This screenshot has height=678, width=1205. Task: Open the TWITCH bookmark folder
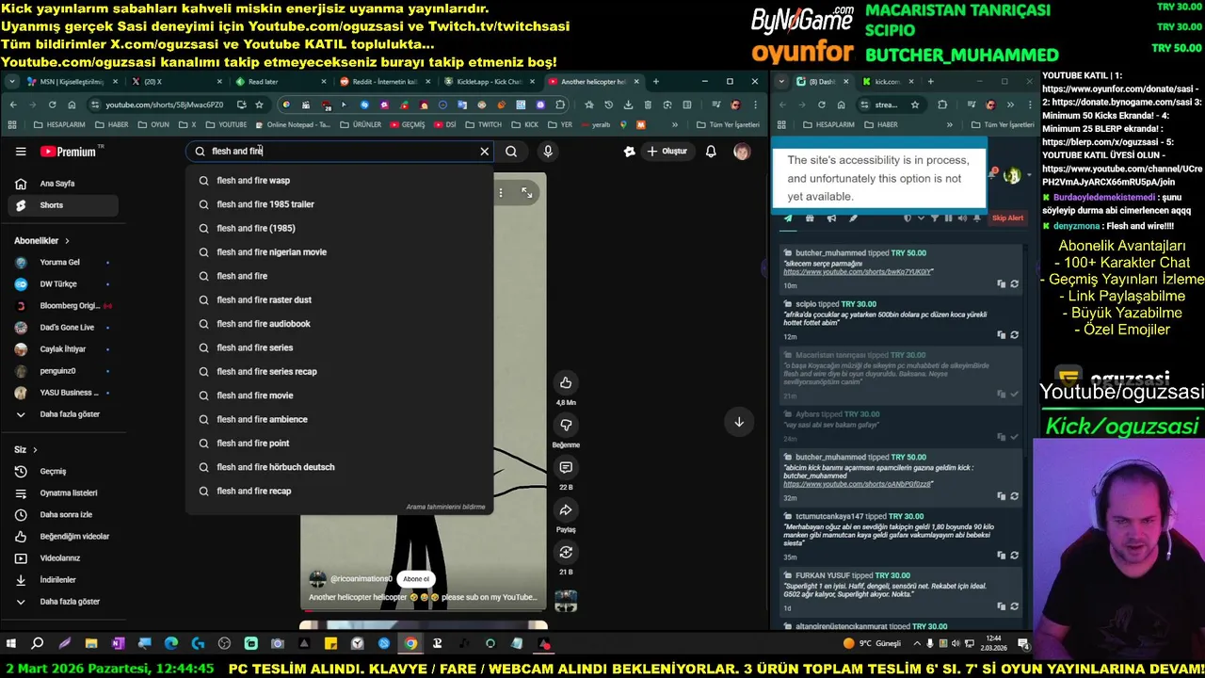(x=484, y=124)
